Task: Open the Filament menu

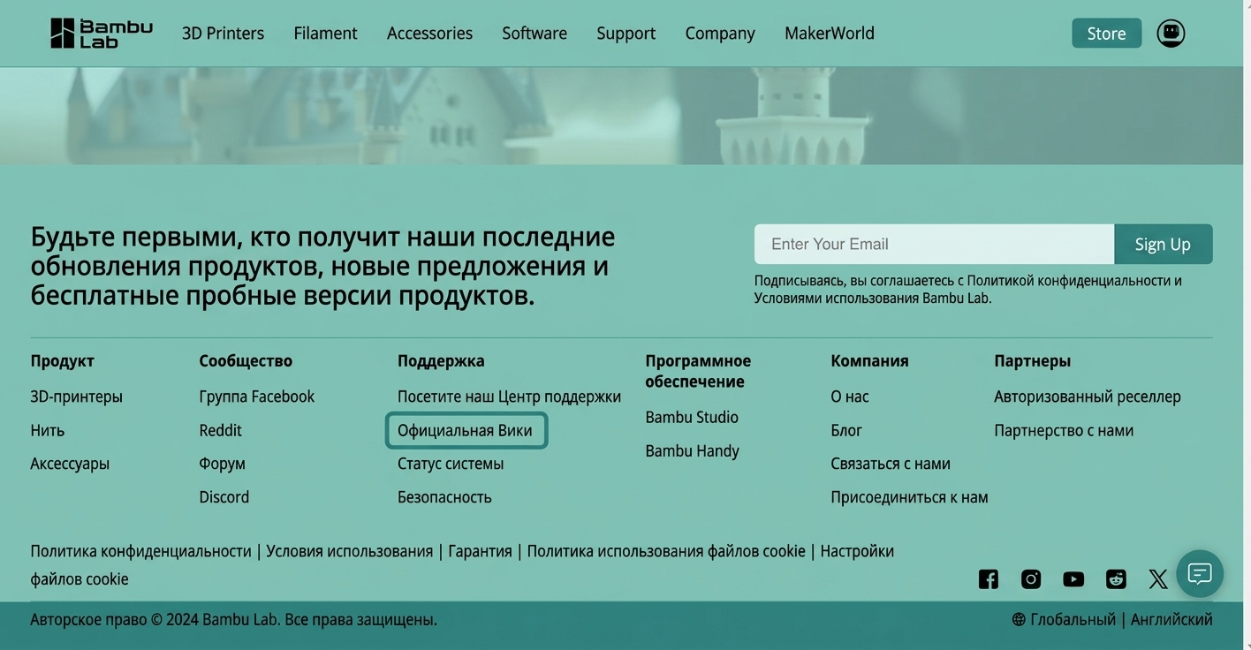Action: (325, 34)
